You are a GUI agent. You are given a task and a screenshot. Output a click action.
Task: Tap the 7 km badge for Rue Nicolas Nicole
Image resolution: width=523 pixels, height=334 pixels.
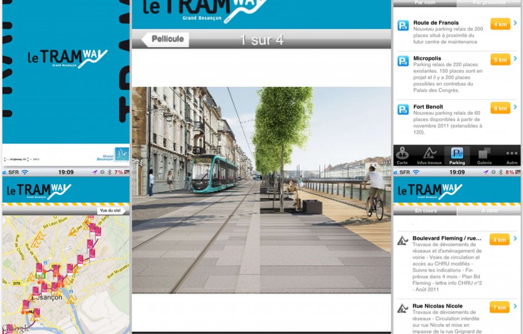click(499, 307)
